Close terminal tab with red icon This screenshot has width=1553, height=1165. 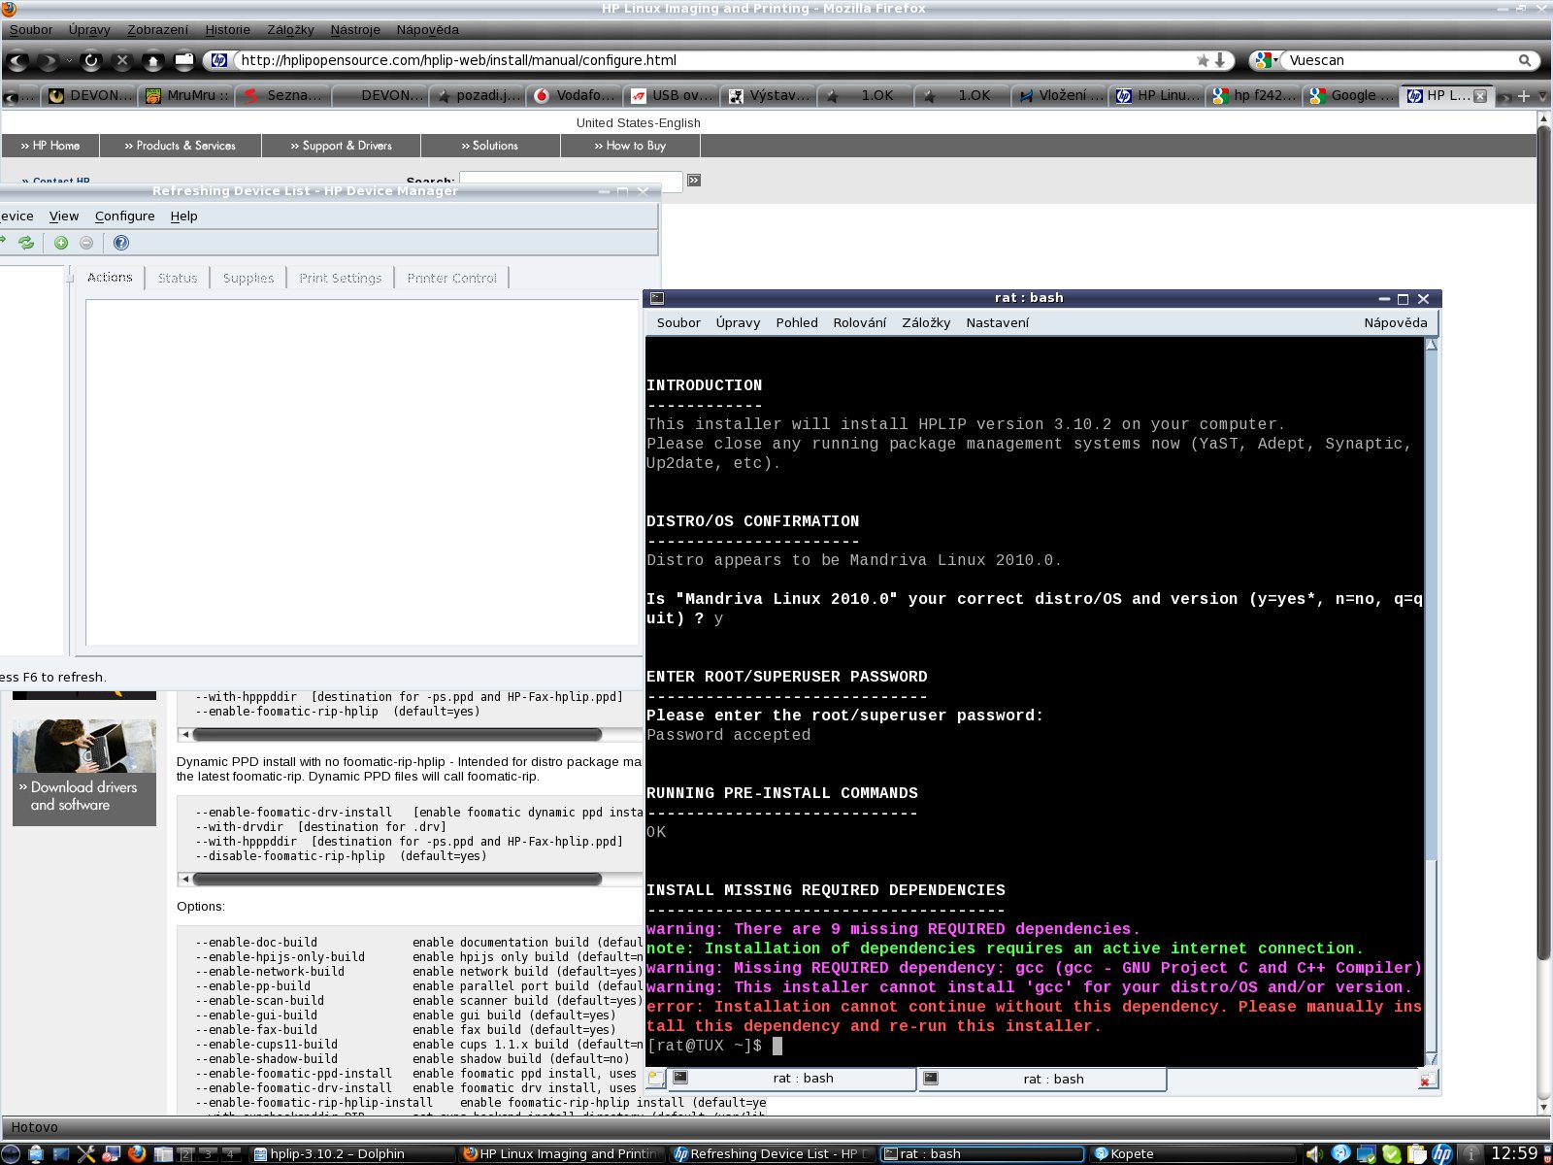tap(1428, 1080)
